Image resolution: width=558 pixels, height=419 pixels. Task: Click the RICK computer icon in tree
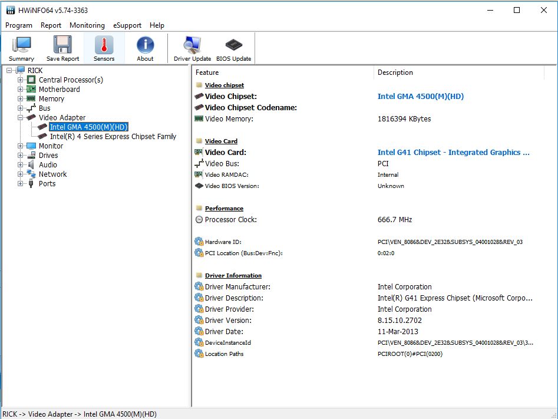(20, 70)
